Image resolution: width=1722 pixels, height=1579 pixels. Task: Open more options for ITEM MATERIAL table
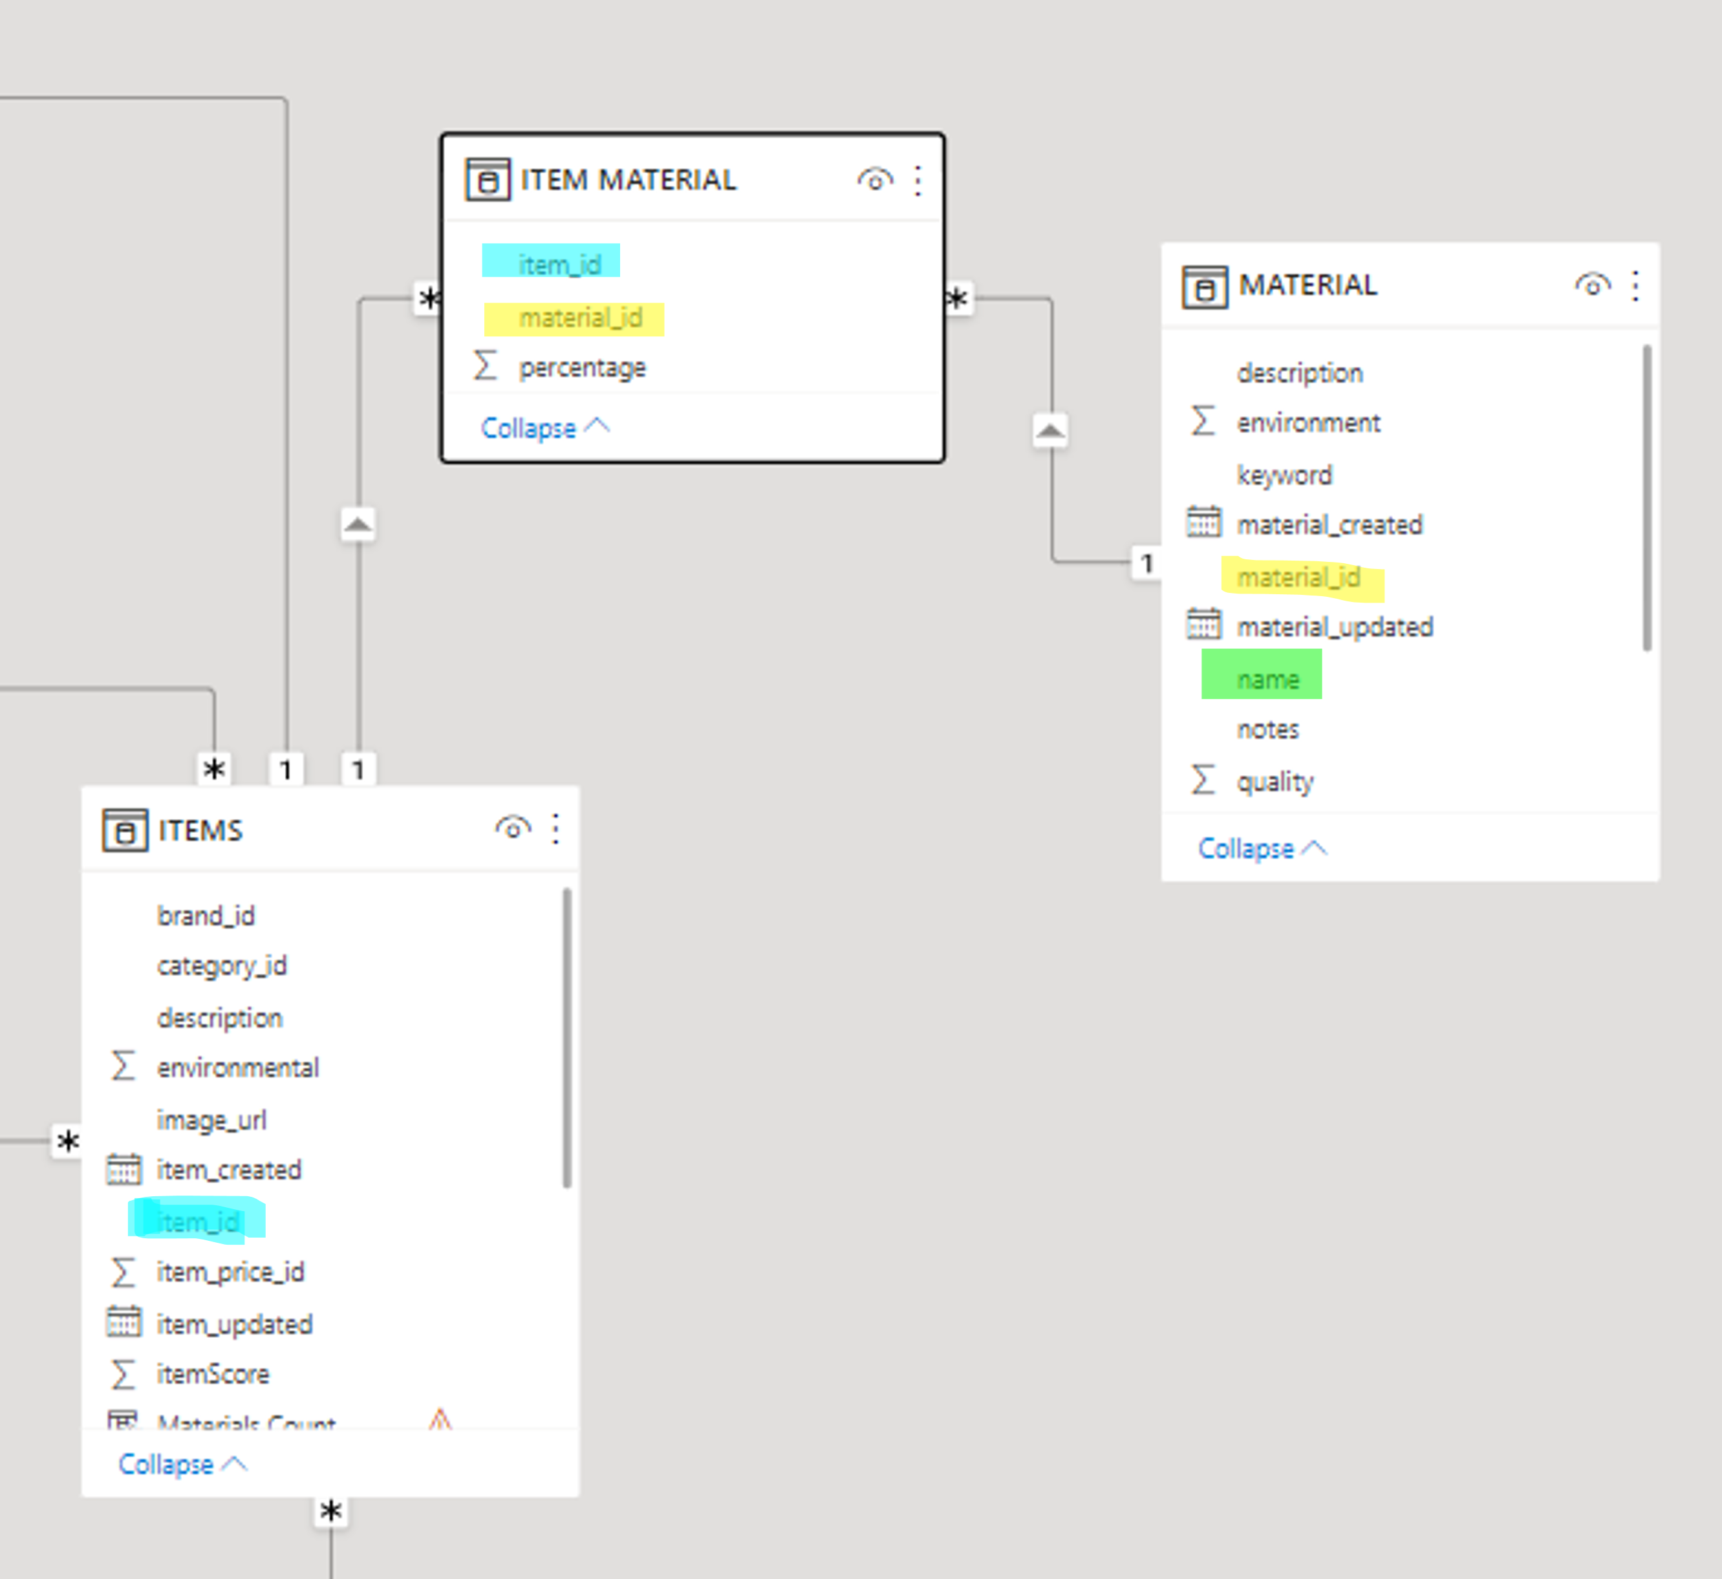coord(918,180)
